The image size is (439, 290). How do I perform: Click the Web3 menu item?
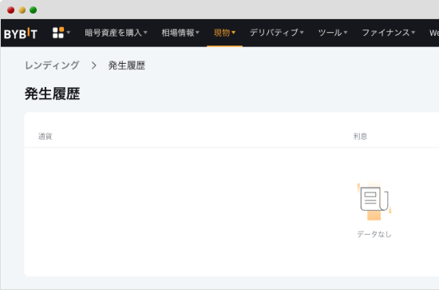point(434,33)
